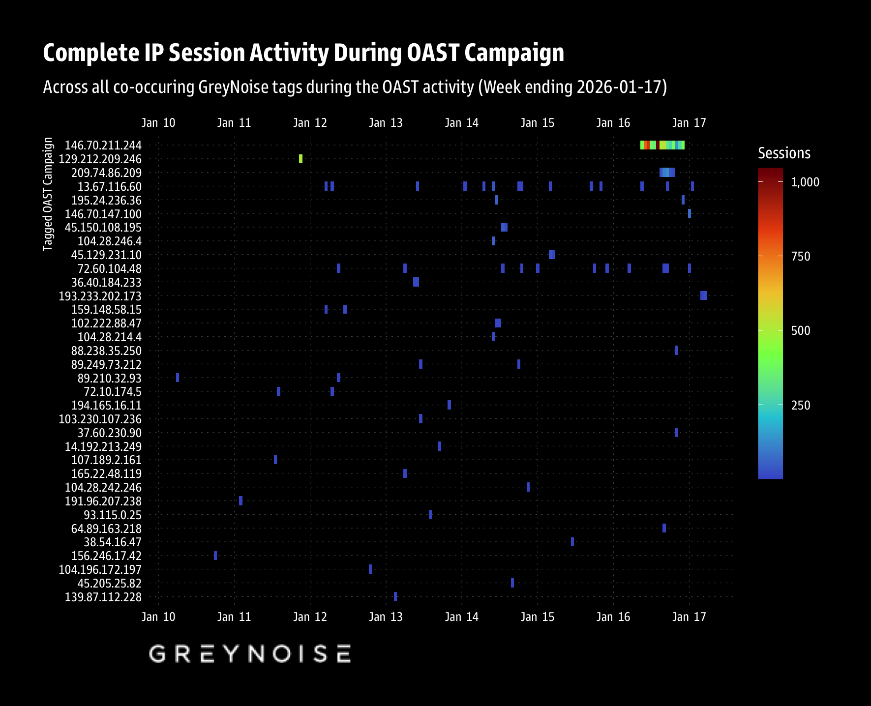Image resolution: width=871 pixels, height=706 pixels.
Task: Select the session marker for 36.40.184.233
Action: (x=416, y=282)
